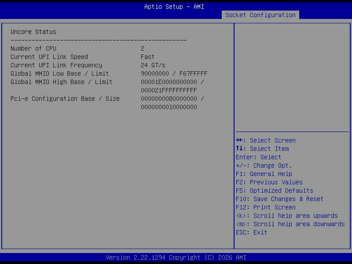The width and height of the screenshot is (352, 264).
Task: Click Scroll help area upwards hint
Action: pyautogui.click(x=287, y=216)
